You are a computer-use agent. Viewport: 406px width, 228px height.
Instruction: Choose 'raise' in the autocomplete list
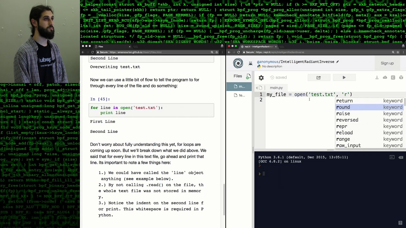click(370, 113)
